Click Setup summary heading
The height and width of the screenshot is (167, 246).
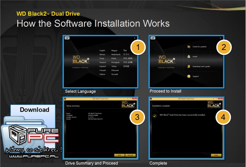pyautogui.click(x=73, y=106)
